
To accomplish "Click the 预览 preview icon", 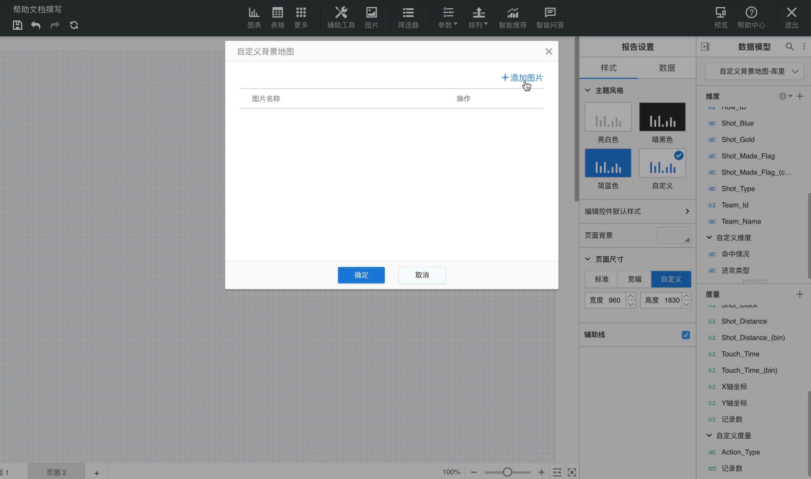I will coord(720,18).
